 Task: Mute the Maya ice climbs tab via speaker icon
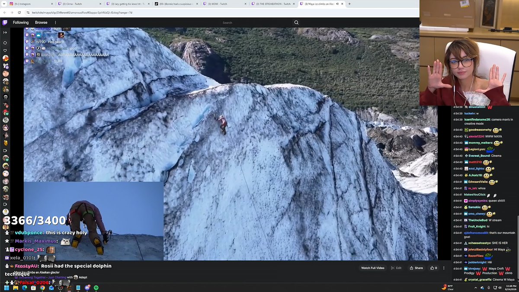tap(338, 4)
